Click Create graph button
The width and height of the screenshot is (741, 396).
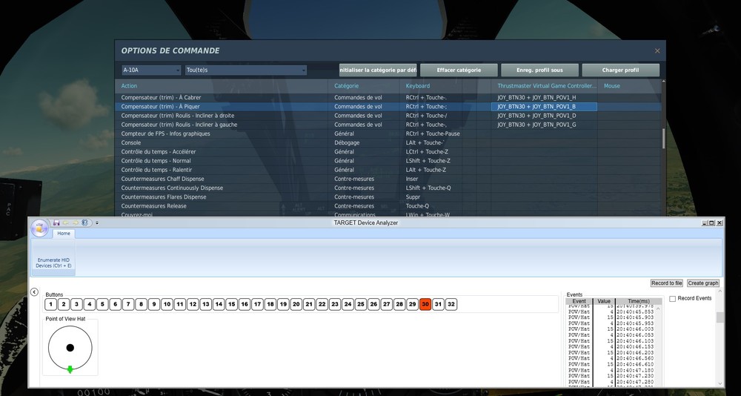coord(703,283)
